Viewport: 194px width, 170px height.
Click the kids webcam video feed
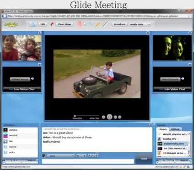point(22,48)
